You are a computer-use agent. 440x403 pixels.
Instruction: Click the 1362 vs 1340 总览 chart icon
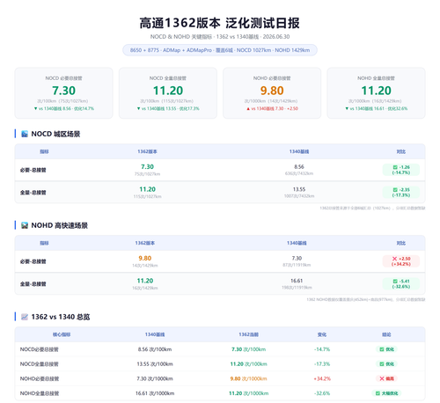click(x=25, y=317)
